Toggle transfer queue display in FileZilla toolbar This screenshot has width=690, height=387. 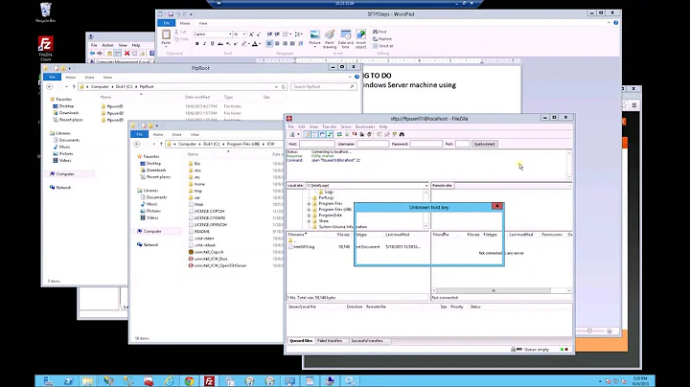pos(330,134)
